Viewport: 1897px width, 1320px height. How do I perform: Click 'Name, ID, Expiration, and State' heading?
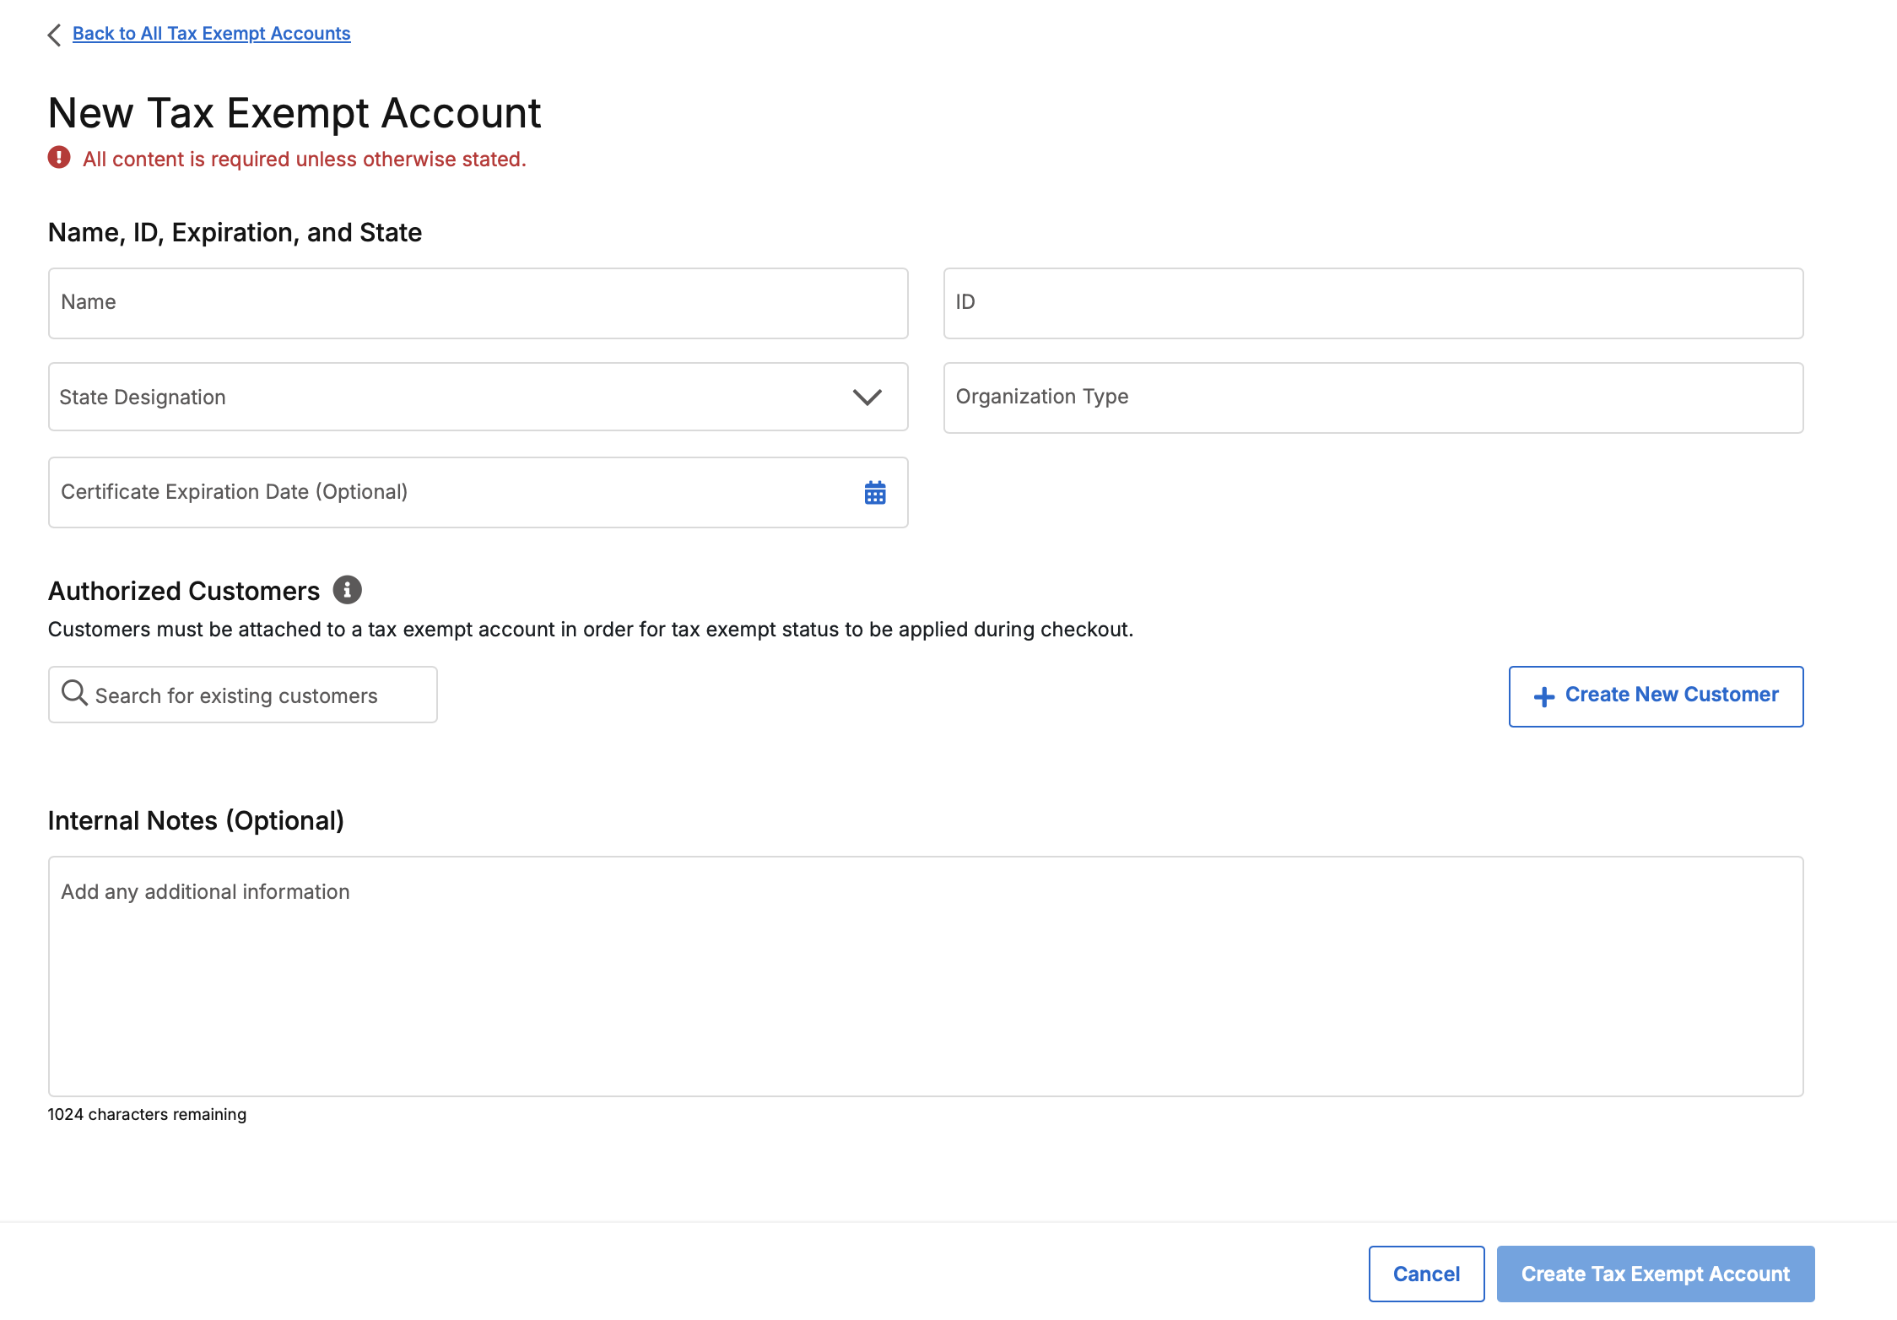[235, 232]
